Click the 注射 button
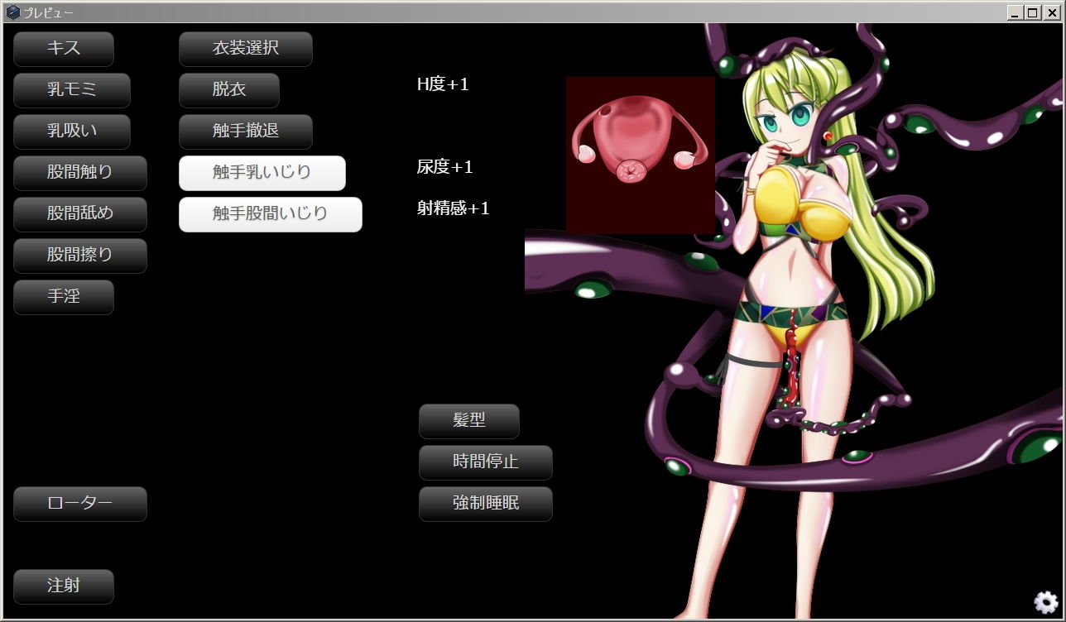This screenshot has height=622, width=1066. (64, 586)
